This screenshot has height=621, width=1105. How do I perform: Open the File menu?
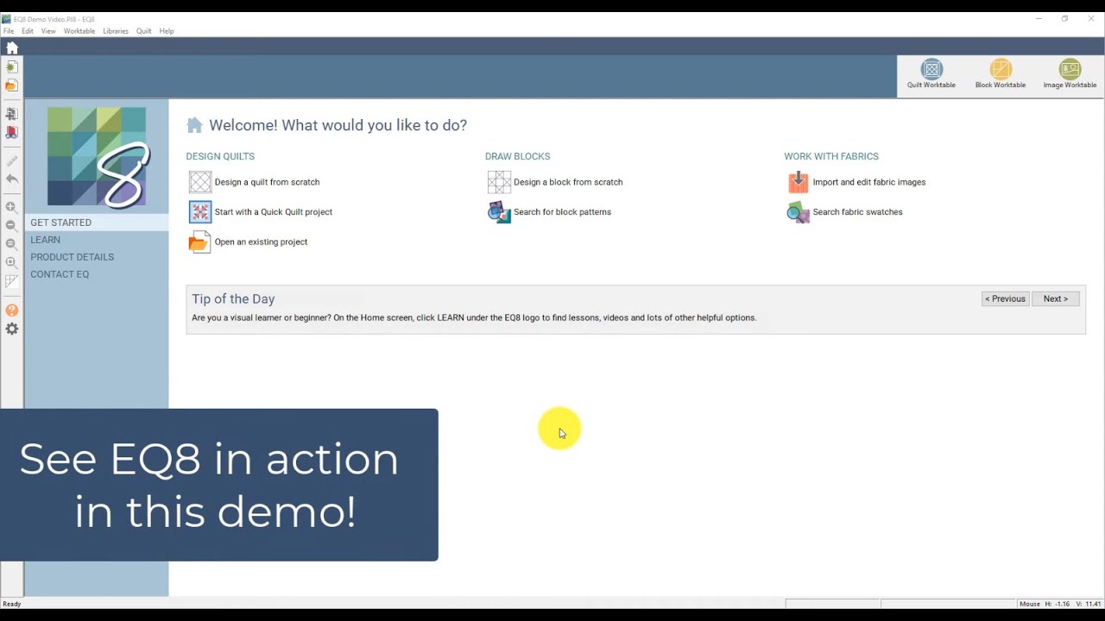tap(9, 31)
